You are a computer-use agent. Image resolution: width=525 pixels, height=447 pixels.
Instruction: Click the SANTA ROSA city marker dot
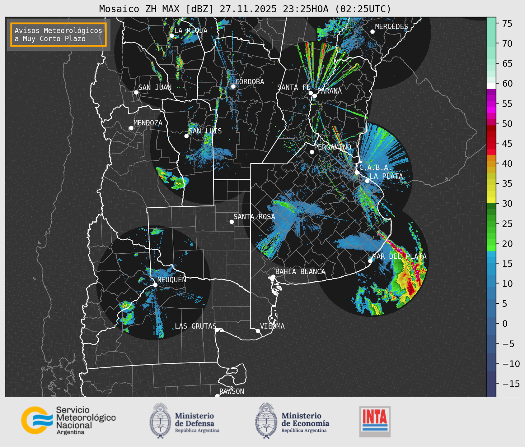[232, 222]
